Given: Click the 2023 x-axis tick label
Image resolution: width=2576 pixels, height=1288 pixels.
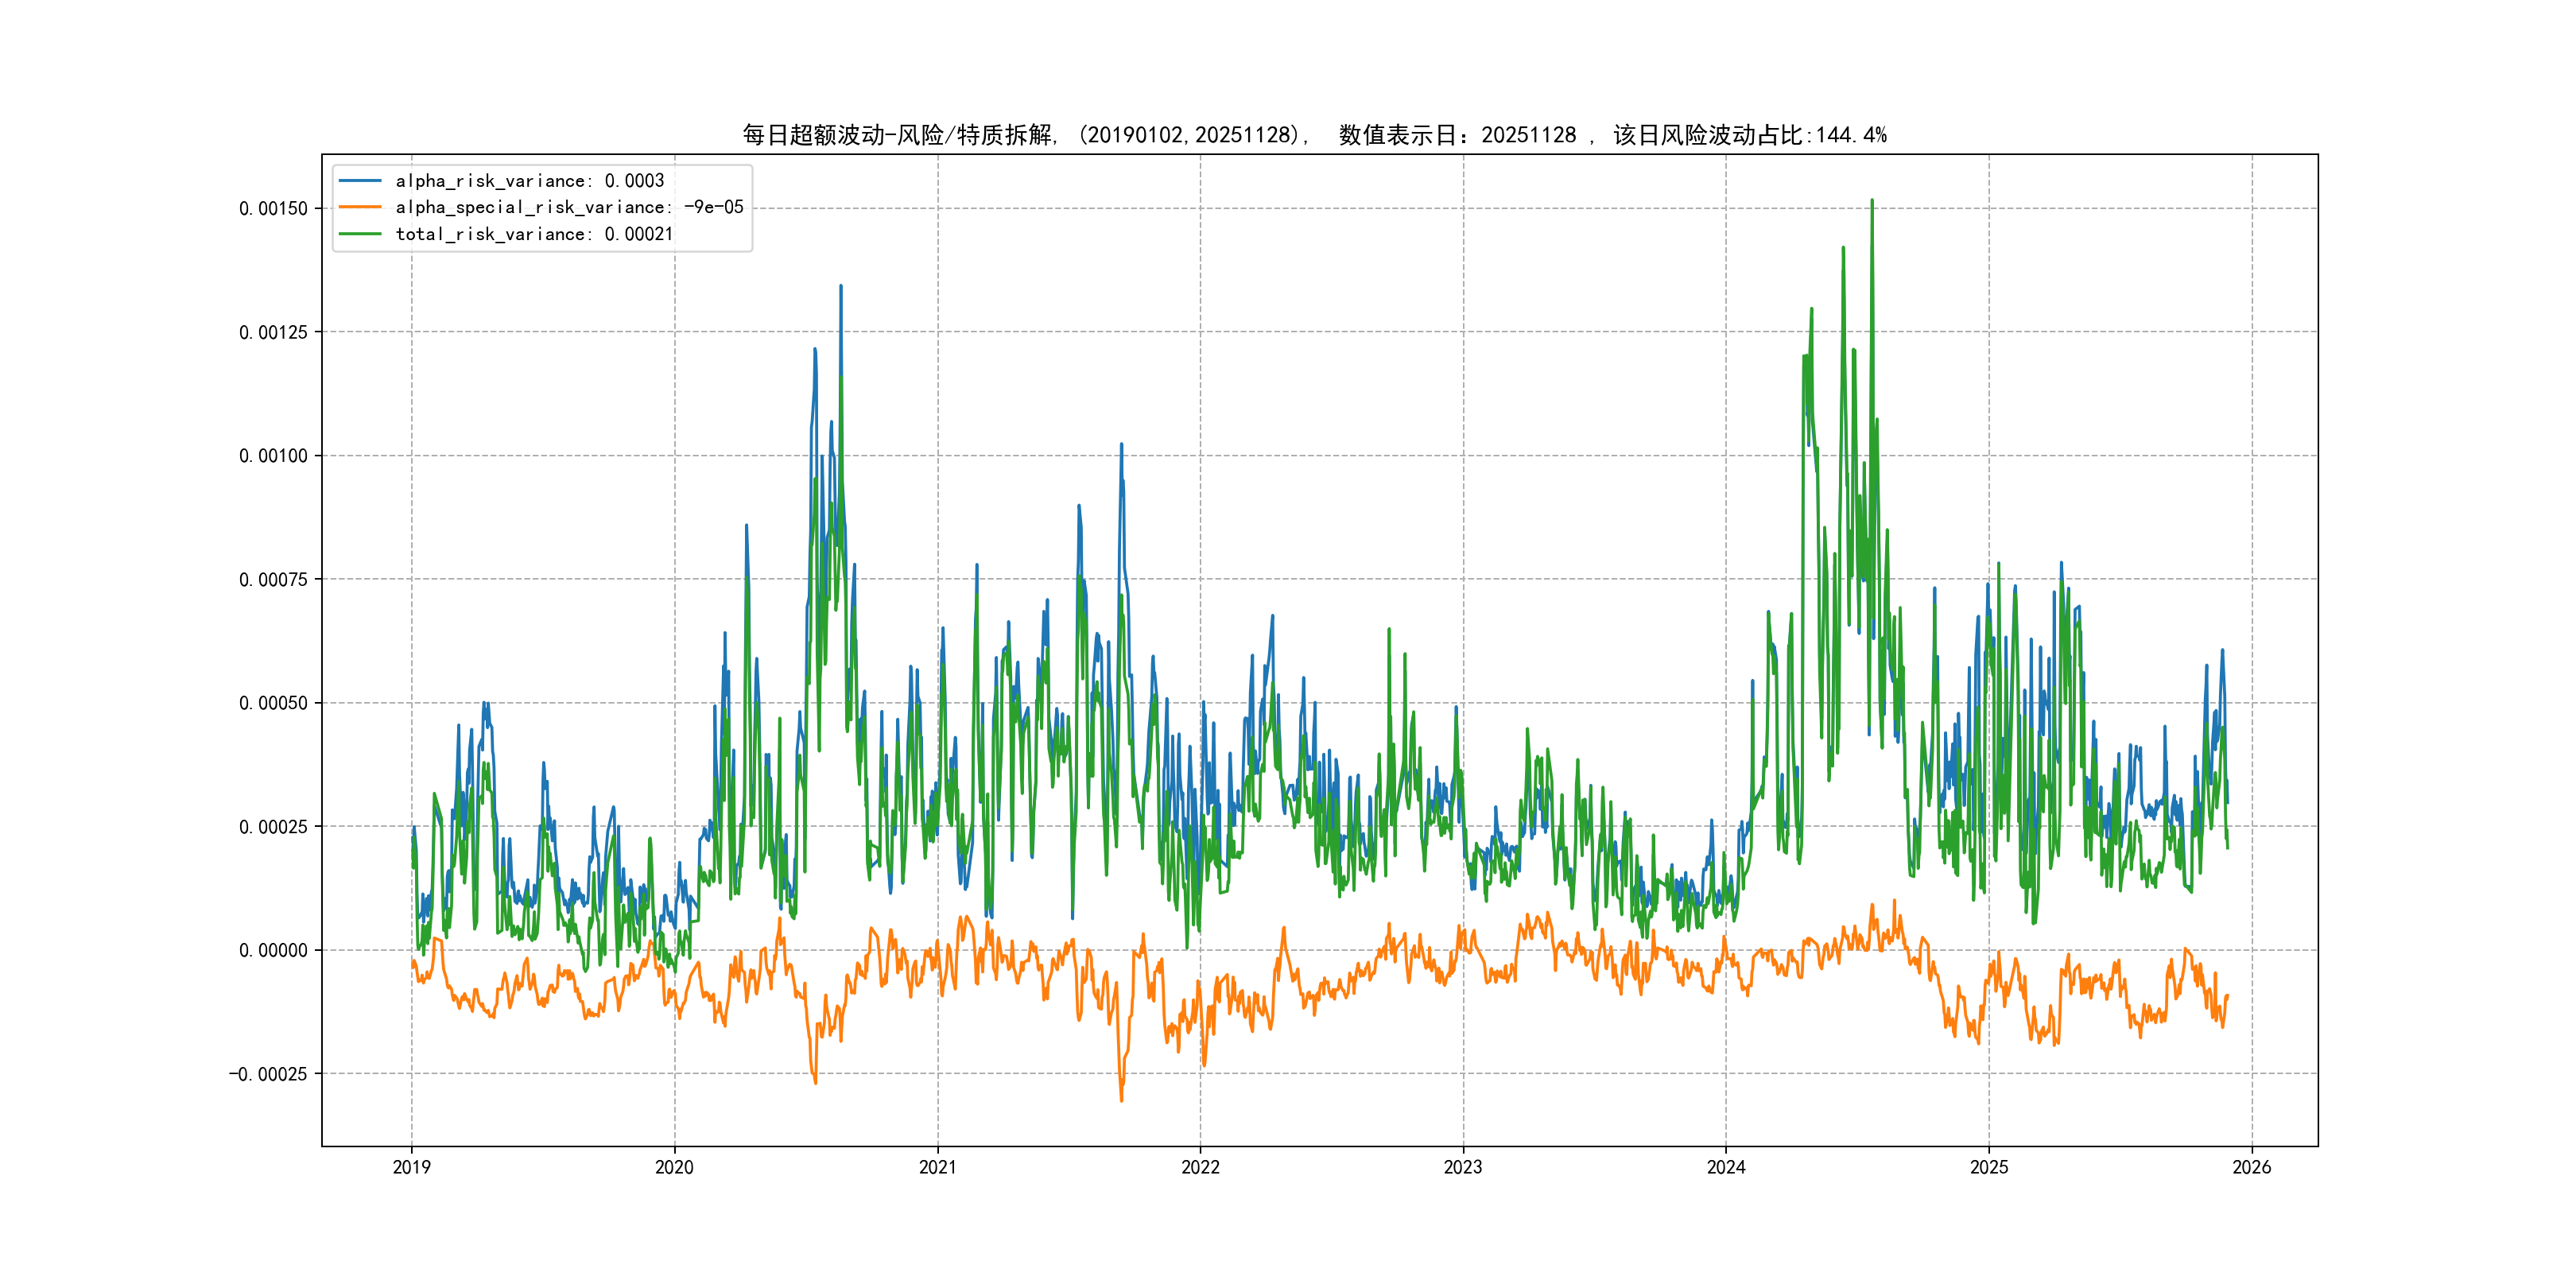Looking at the screenshot, I should (1463, 1167).
